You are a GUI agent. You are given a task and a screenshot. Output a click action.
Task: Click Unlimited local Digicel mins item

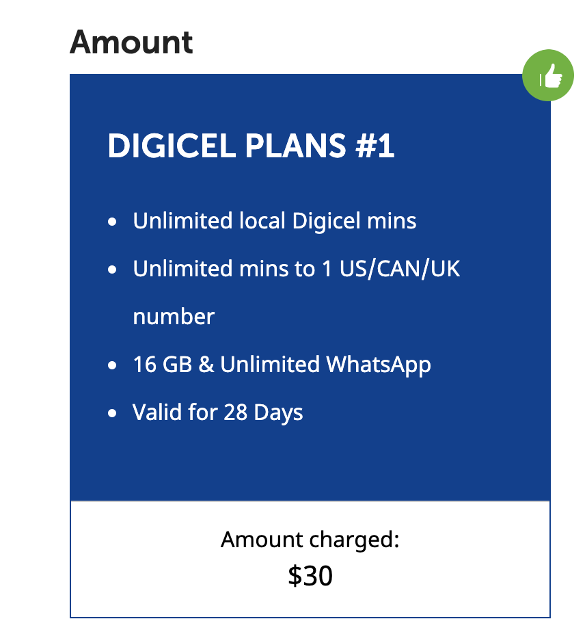tap(275, 220)
